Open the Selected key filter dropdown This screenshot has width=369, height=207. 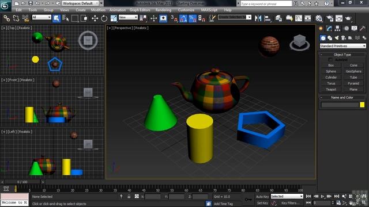[287, 196]
